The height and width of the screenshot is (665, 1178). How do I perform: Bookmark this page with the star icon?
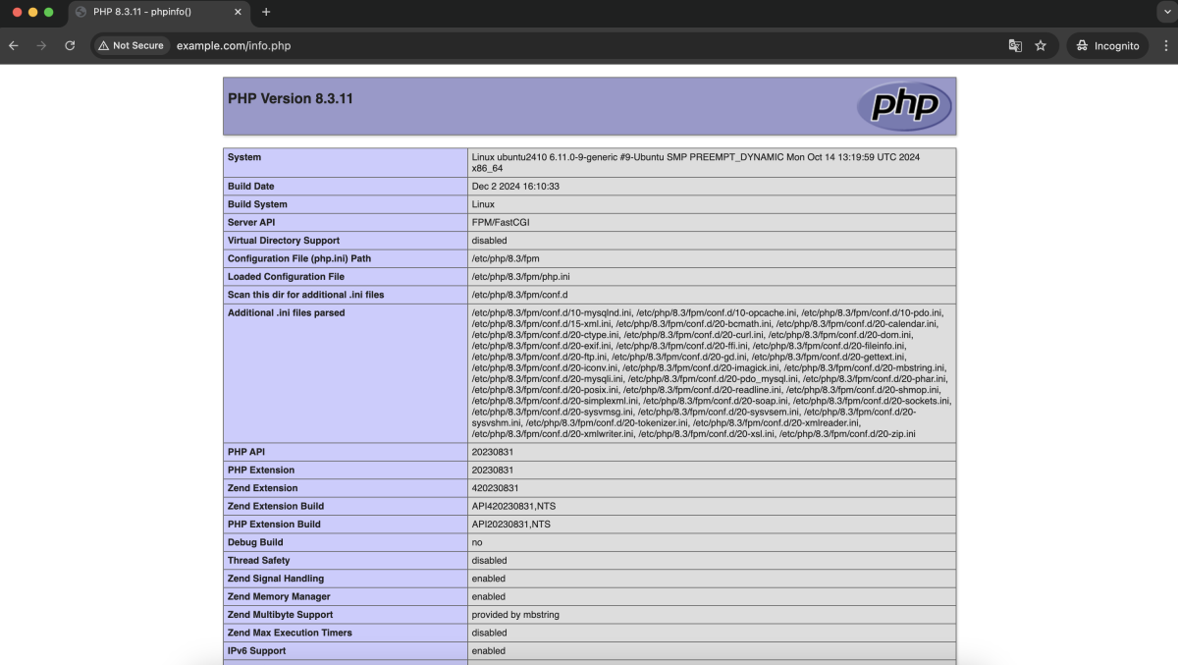pos(1041,45)
